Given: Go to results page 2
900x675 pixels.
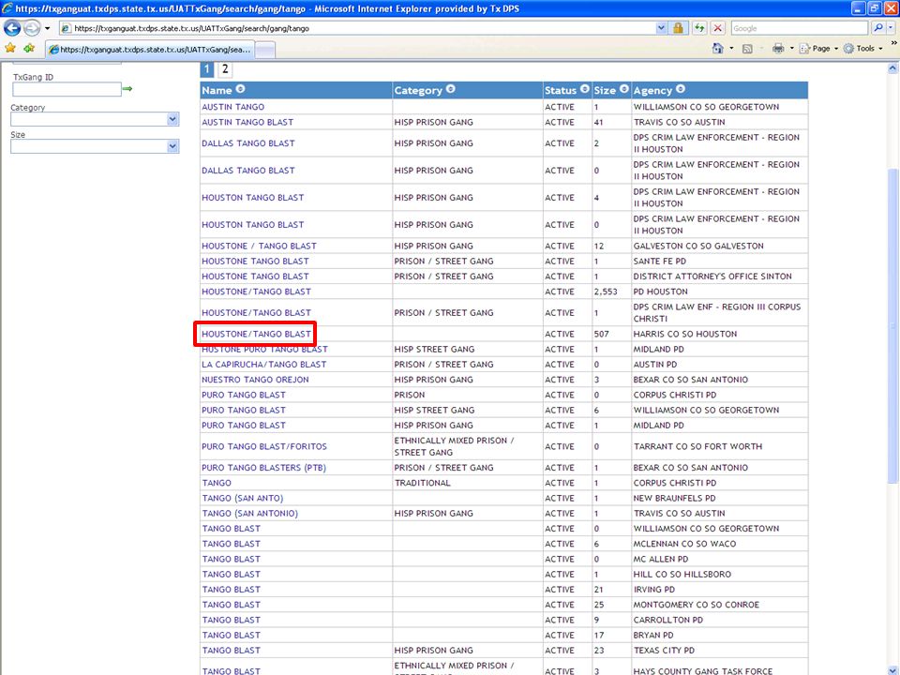Looking at the screenshot, I should pyautogui.click(x=225, y=68).
